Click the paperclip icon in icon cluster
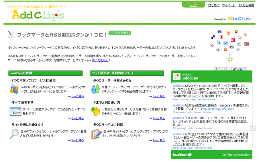Viewport: 259px width, 163px height. pos(239,44)
